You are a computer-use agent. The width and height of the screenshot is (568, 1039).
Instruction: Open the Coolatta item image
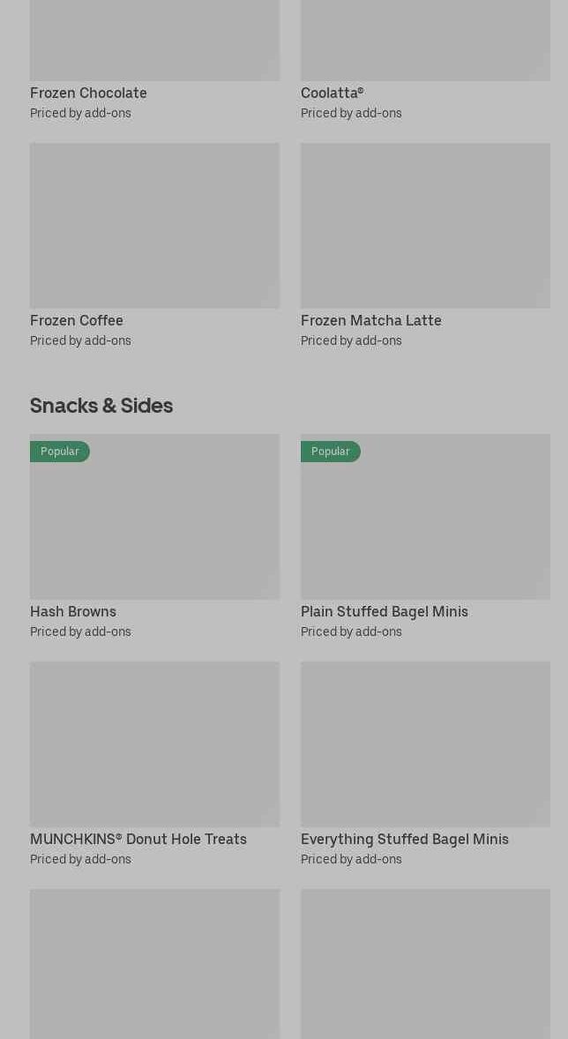tap(425, 40)
